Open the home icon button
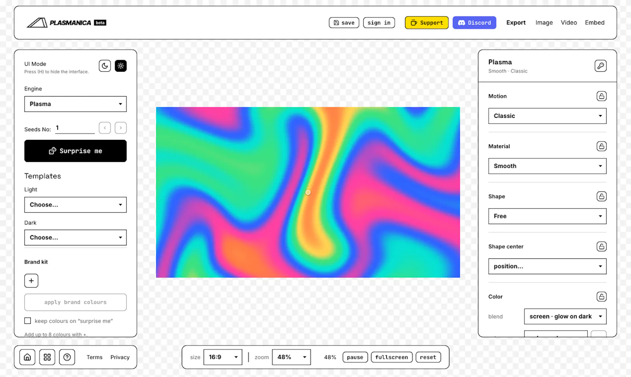This screenshot has width=631, height=377. click(x=27, y=357)
